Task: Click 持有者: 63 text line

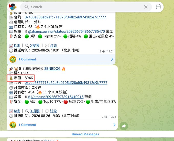Action: (39, 27)
